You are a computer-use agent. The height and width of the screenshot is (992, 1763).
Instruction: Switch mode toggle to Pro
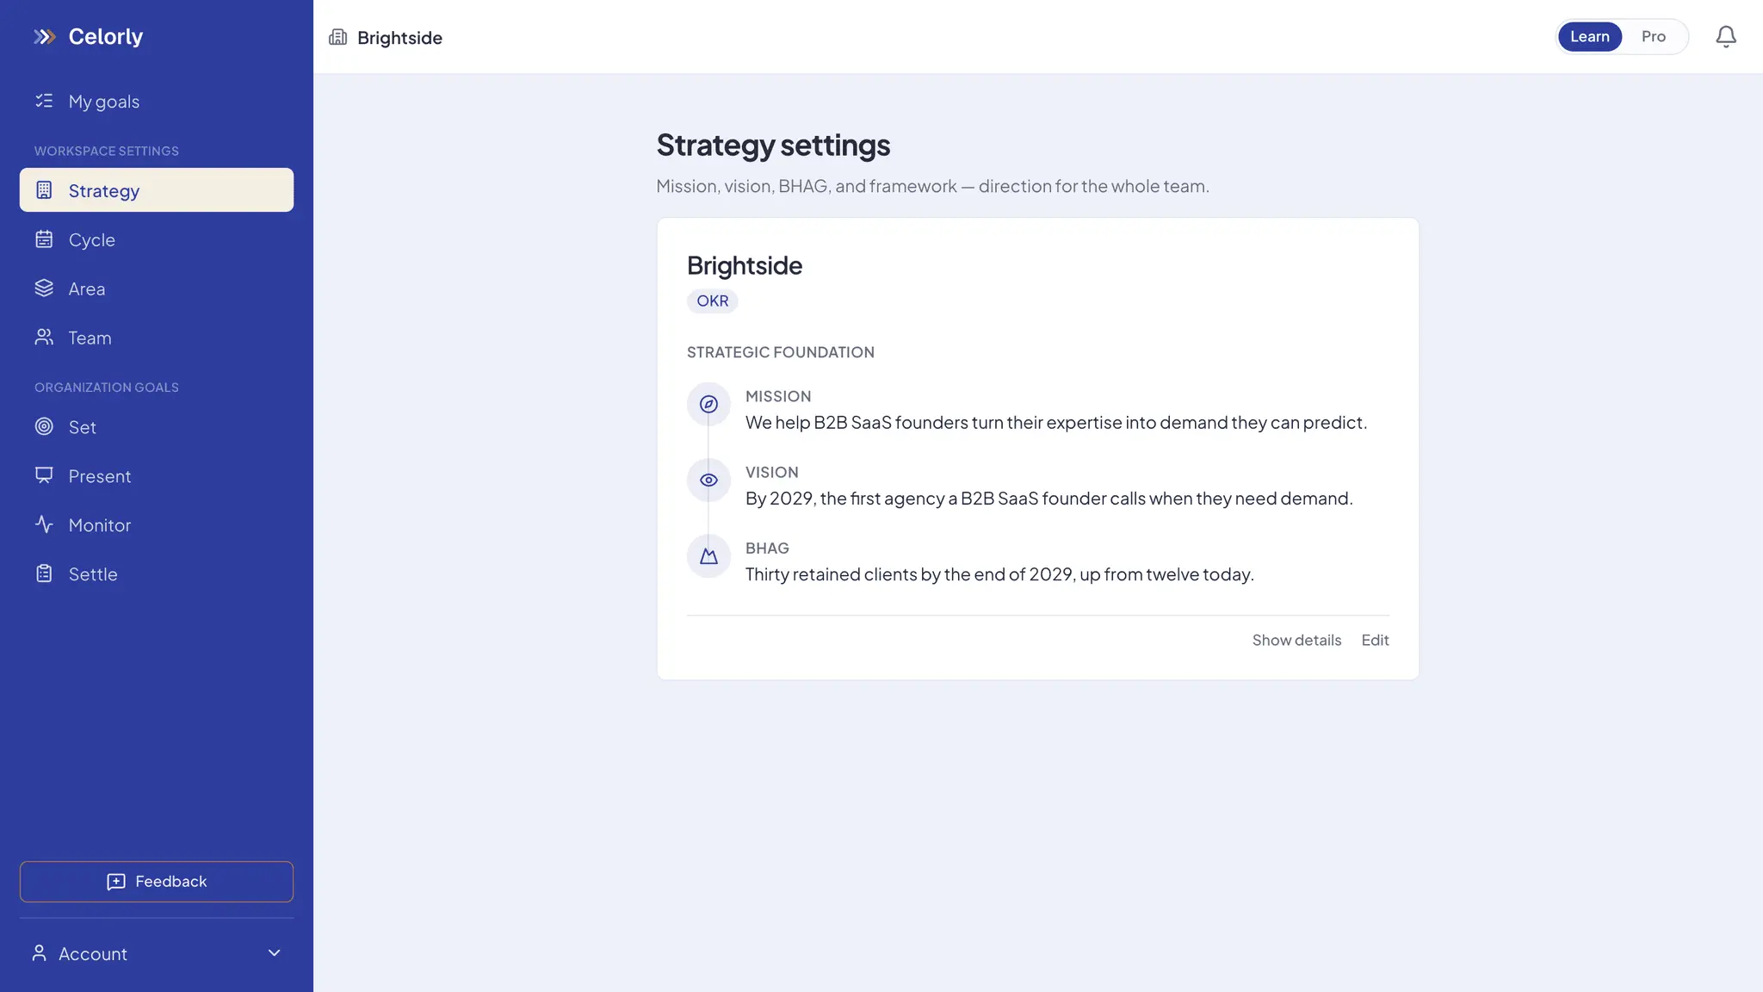pos(1653,36)
